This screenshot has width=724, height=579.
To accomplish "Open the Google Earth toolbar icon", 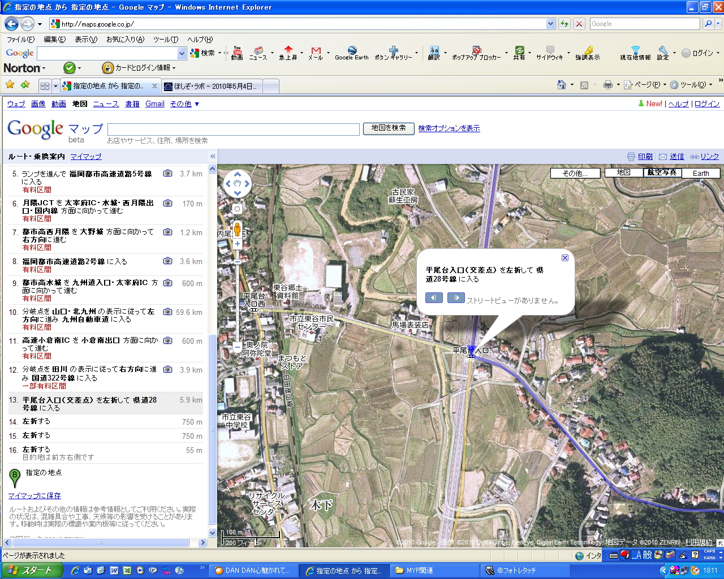I will click(351, 53).
